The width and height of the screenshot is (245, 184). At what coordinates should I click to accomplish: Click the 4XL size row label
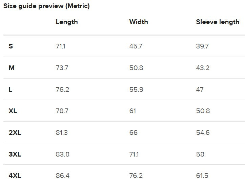click(15, 176)
